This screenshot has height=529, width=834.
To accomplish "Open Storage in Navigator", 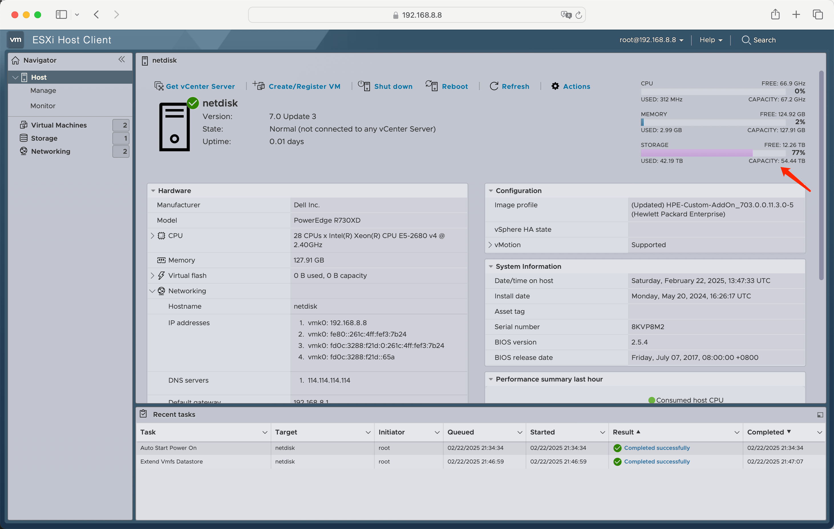I will (44, 138).
